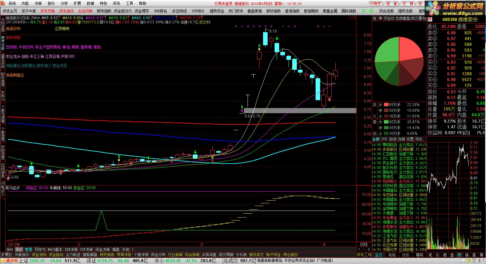Open 资讯主页 in the toolbar
486x264 pixels.
coord(10,11)
